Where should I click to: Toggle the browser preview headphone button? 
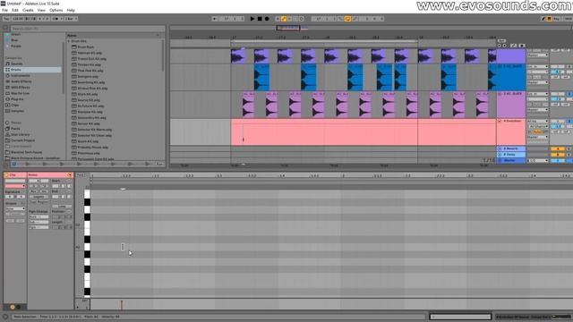coord(14,164)
